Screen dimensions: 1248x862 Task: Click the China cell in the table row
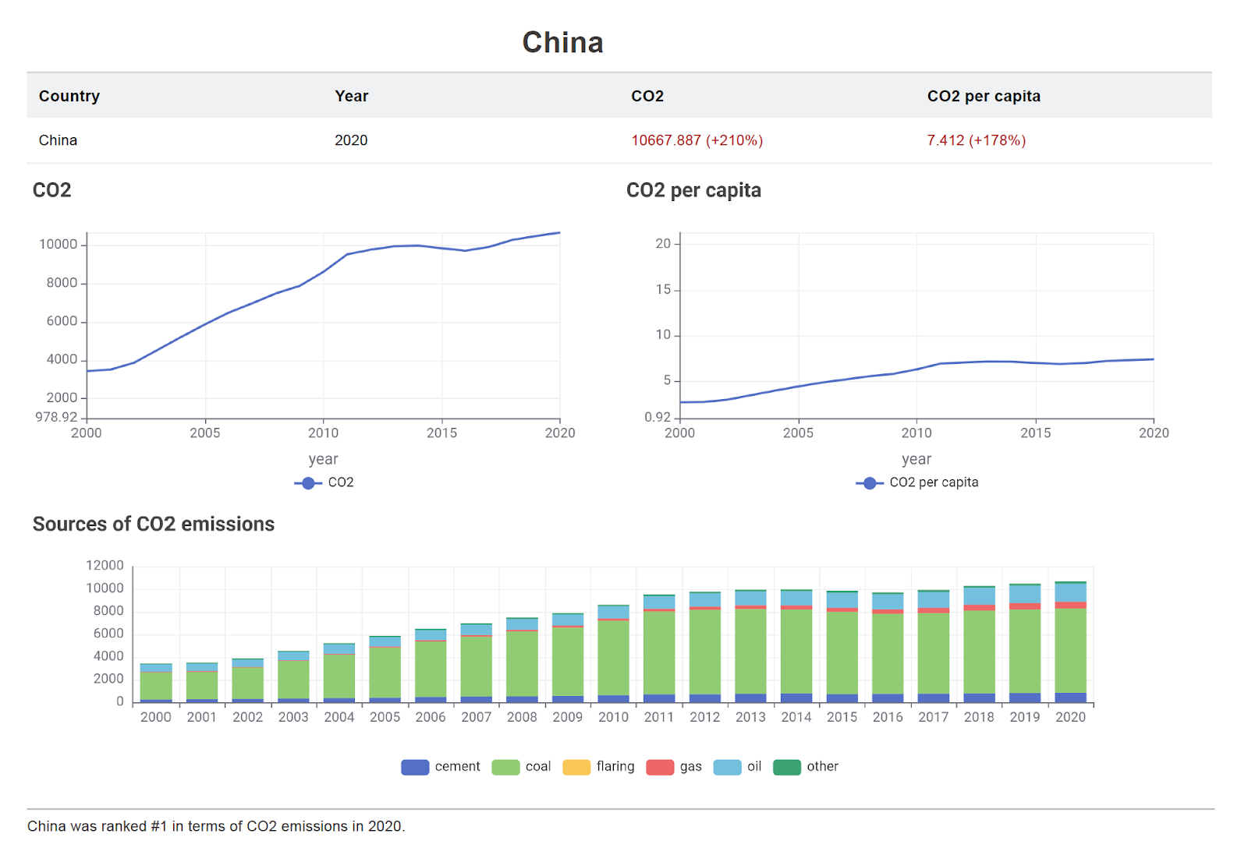click(58, 140)
